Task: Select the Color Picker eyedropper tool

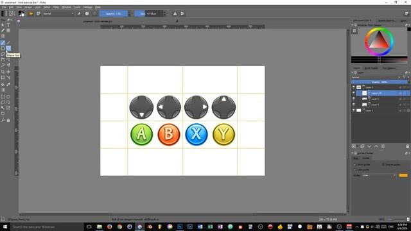Action: [x=8, y=84]
